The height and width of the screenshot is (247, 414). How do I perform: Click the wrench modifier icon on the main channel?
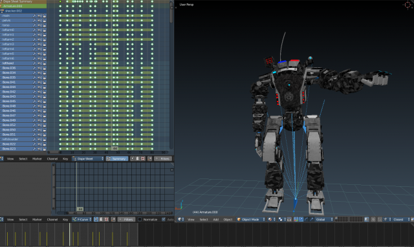pos(34,16)
